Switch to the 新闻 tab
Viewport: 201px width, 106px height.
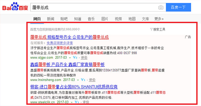coord(51,19)
